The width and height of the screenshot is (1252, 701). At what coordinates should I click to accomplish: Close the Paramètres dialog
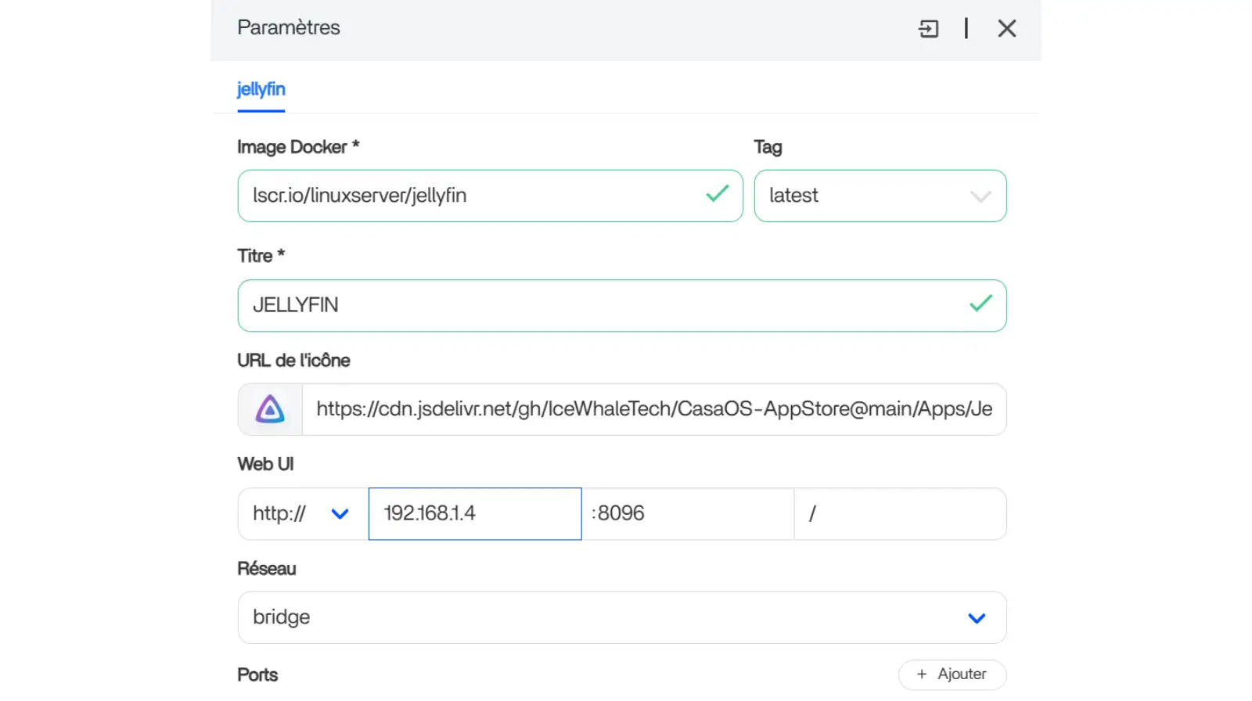1007,29
